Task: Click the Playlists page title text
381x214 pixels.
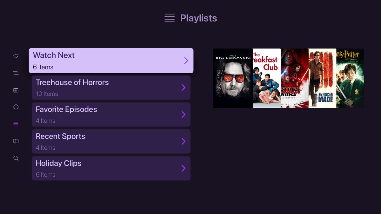Action: pos(198,18)
